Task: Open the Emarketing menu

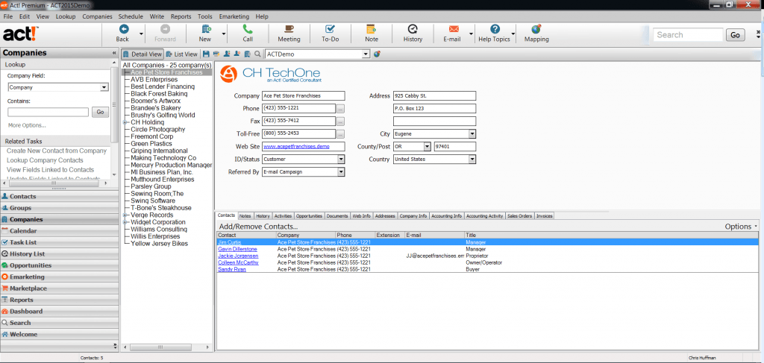Action: click(234, 16)
